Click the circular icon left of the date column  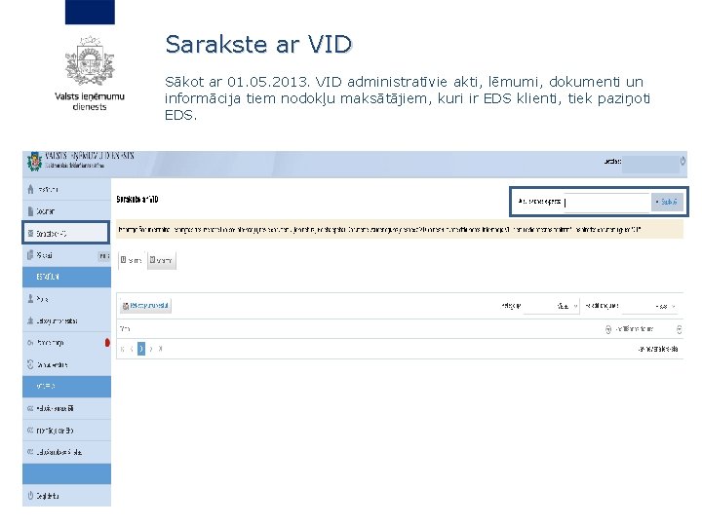pyautogui.click(x=608, y=329)
